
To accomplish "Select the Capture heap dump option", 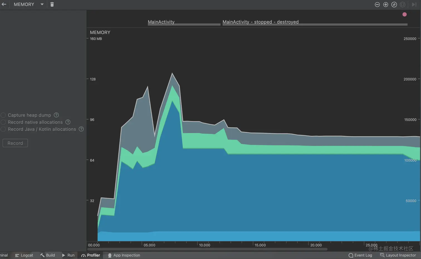I will point(3,115).
